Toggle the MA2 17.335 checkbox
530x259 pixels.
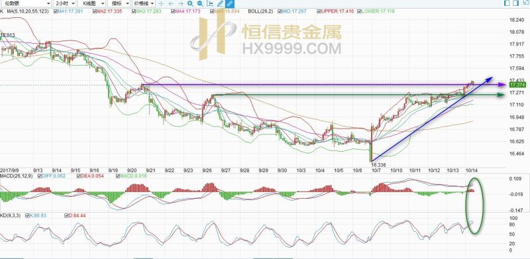tap(95, 11)
